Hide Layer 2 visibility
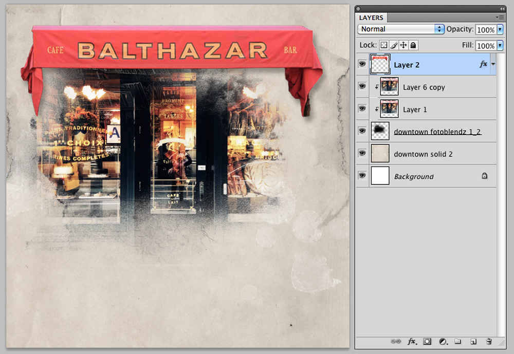 pos(362,64)
